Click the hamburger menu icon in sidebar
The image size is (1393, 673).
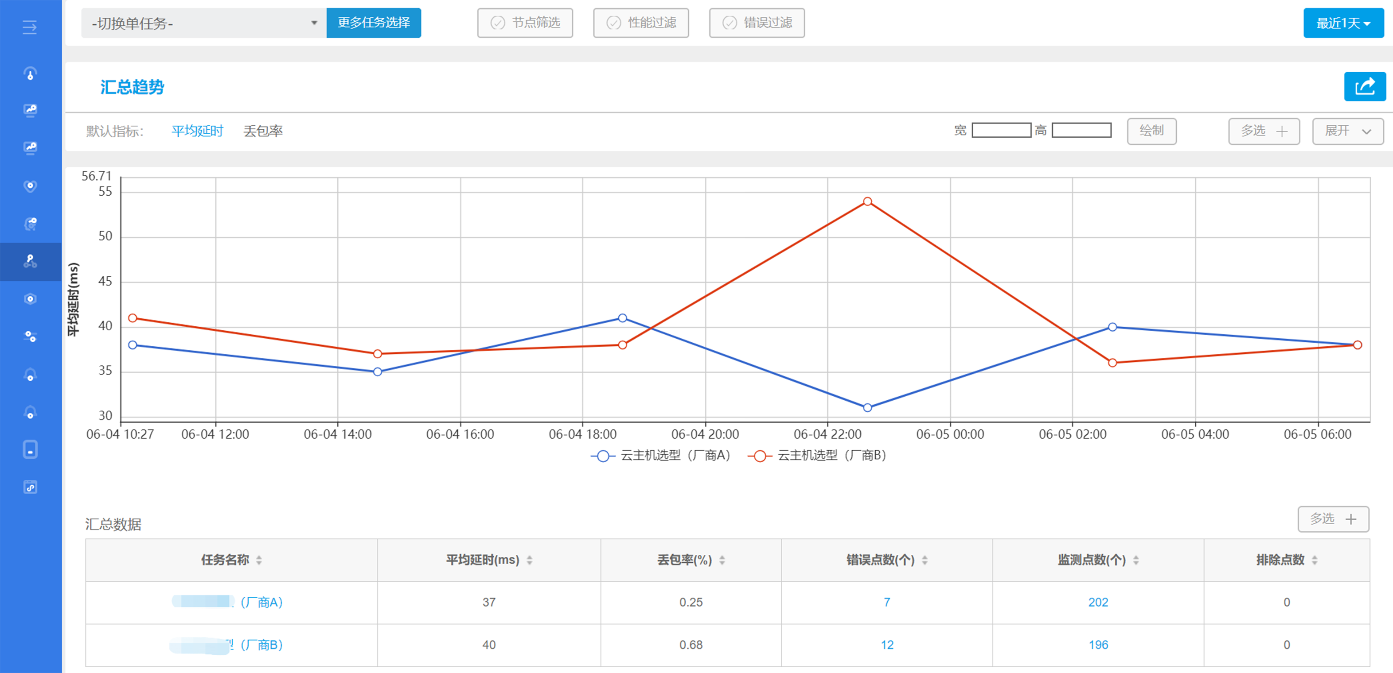(x=30, y=27)
